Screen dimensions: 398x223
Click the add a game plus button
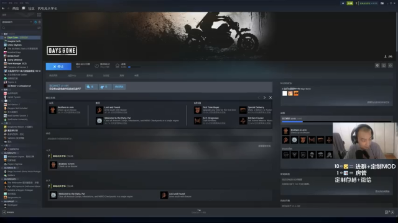click(x=4, y=212)
